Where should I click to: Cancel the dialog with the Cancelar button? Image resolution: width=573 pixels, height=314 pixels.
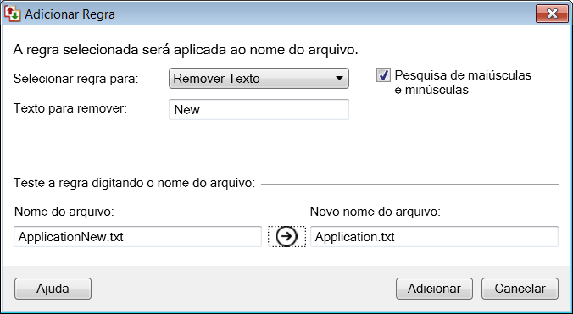pyautogui.click(x=520, y=289)
